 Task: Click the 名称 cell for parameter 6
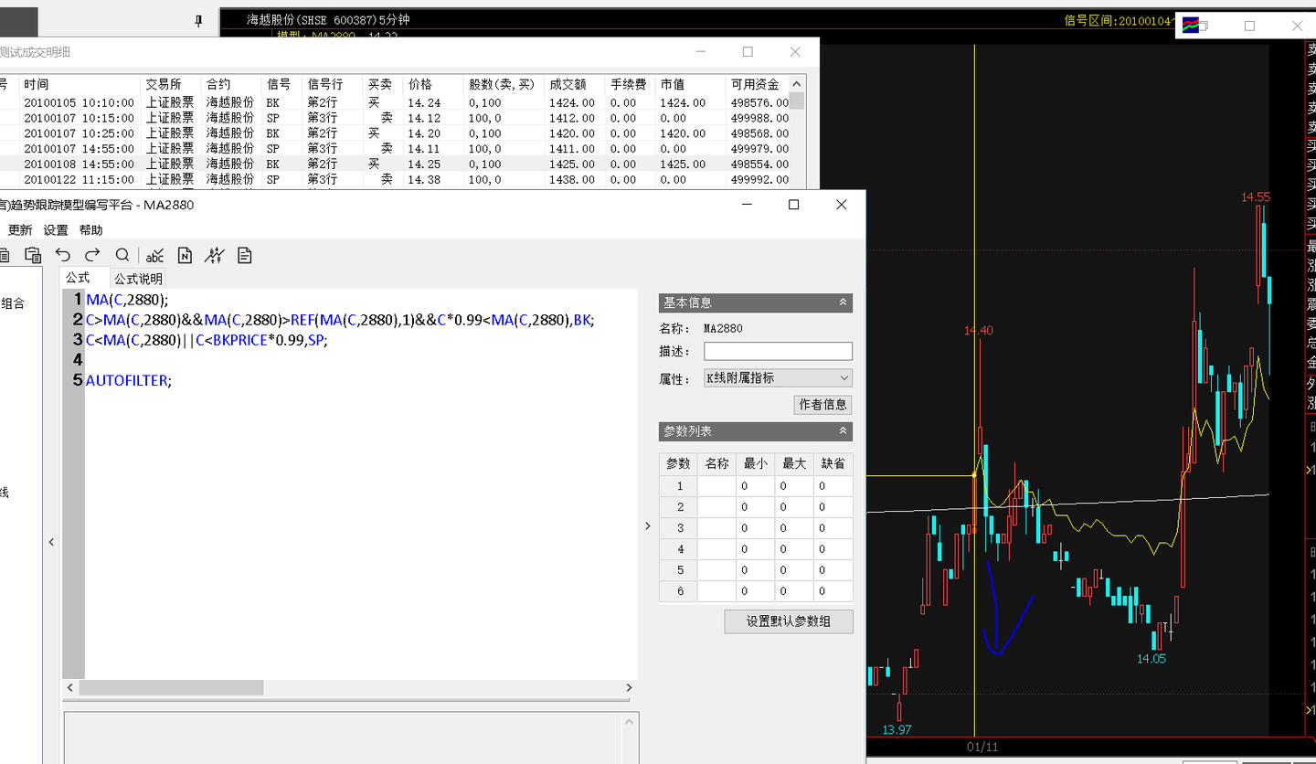click(x=716, y=591)
